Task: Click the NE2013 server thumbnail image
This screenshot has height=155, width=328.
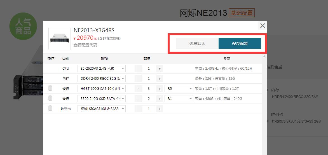Action: tap(60, 39)
